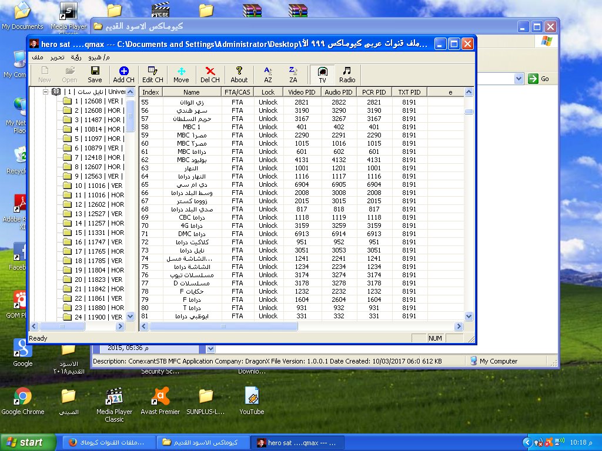The height and width of the screenshot is (451, 602).
Task: Switch to كيوماكس الاسود القديم folder taskbar button
Action: 203,443
